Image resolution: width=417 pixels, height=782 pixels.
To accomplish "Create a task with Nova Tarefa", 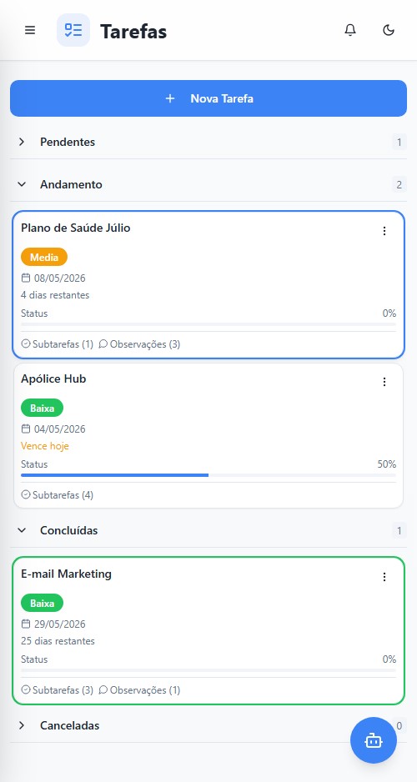I will pyautogui.click(x=208, y=98).
